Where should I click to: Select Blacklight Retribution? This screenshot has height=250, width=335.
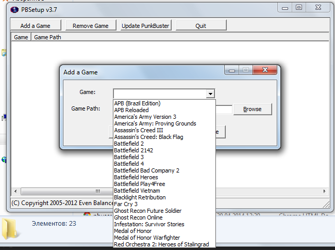[x=164, y=197]
